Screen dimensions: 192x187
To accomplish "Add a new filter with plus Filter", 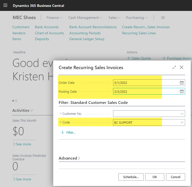I will pyautogui.click(x=68, y=132).
